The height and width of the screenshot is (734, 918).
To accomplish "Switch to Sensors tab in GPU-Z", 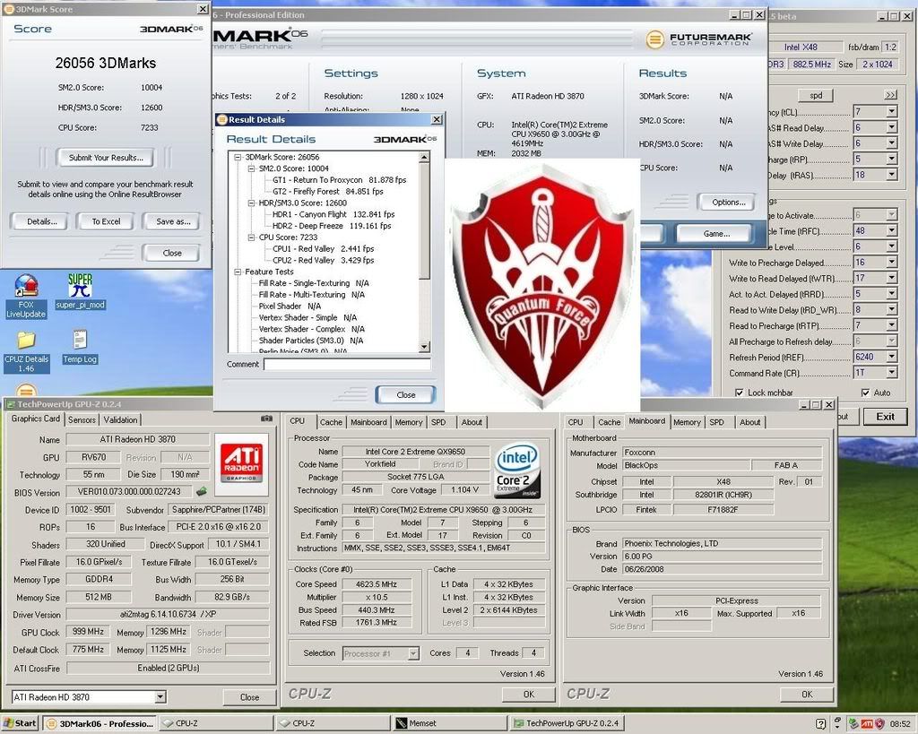I will point(82,419).
